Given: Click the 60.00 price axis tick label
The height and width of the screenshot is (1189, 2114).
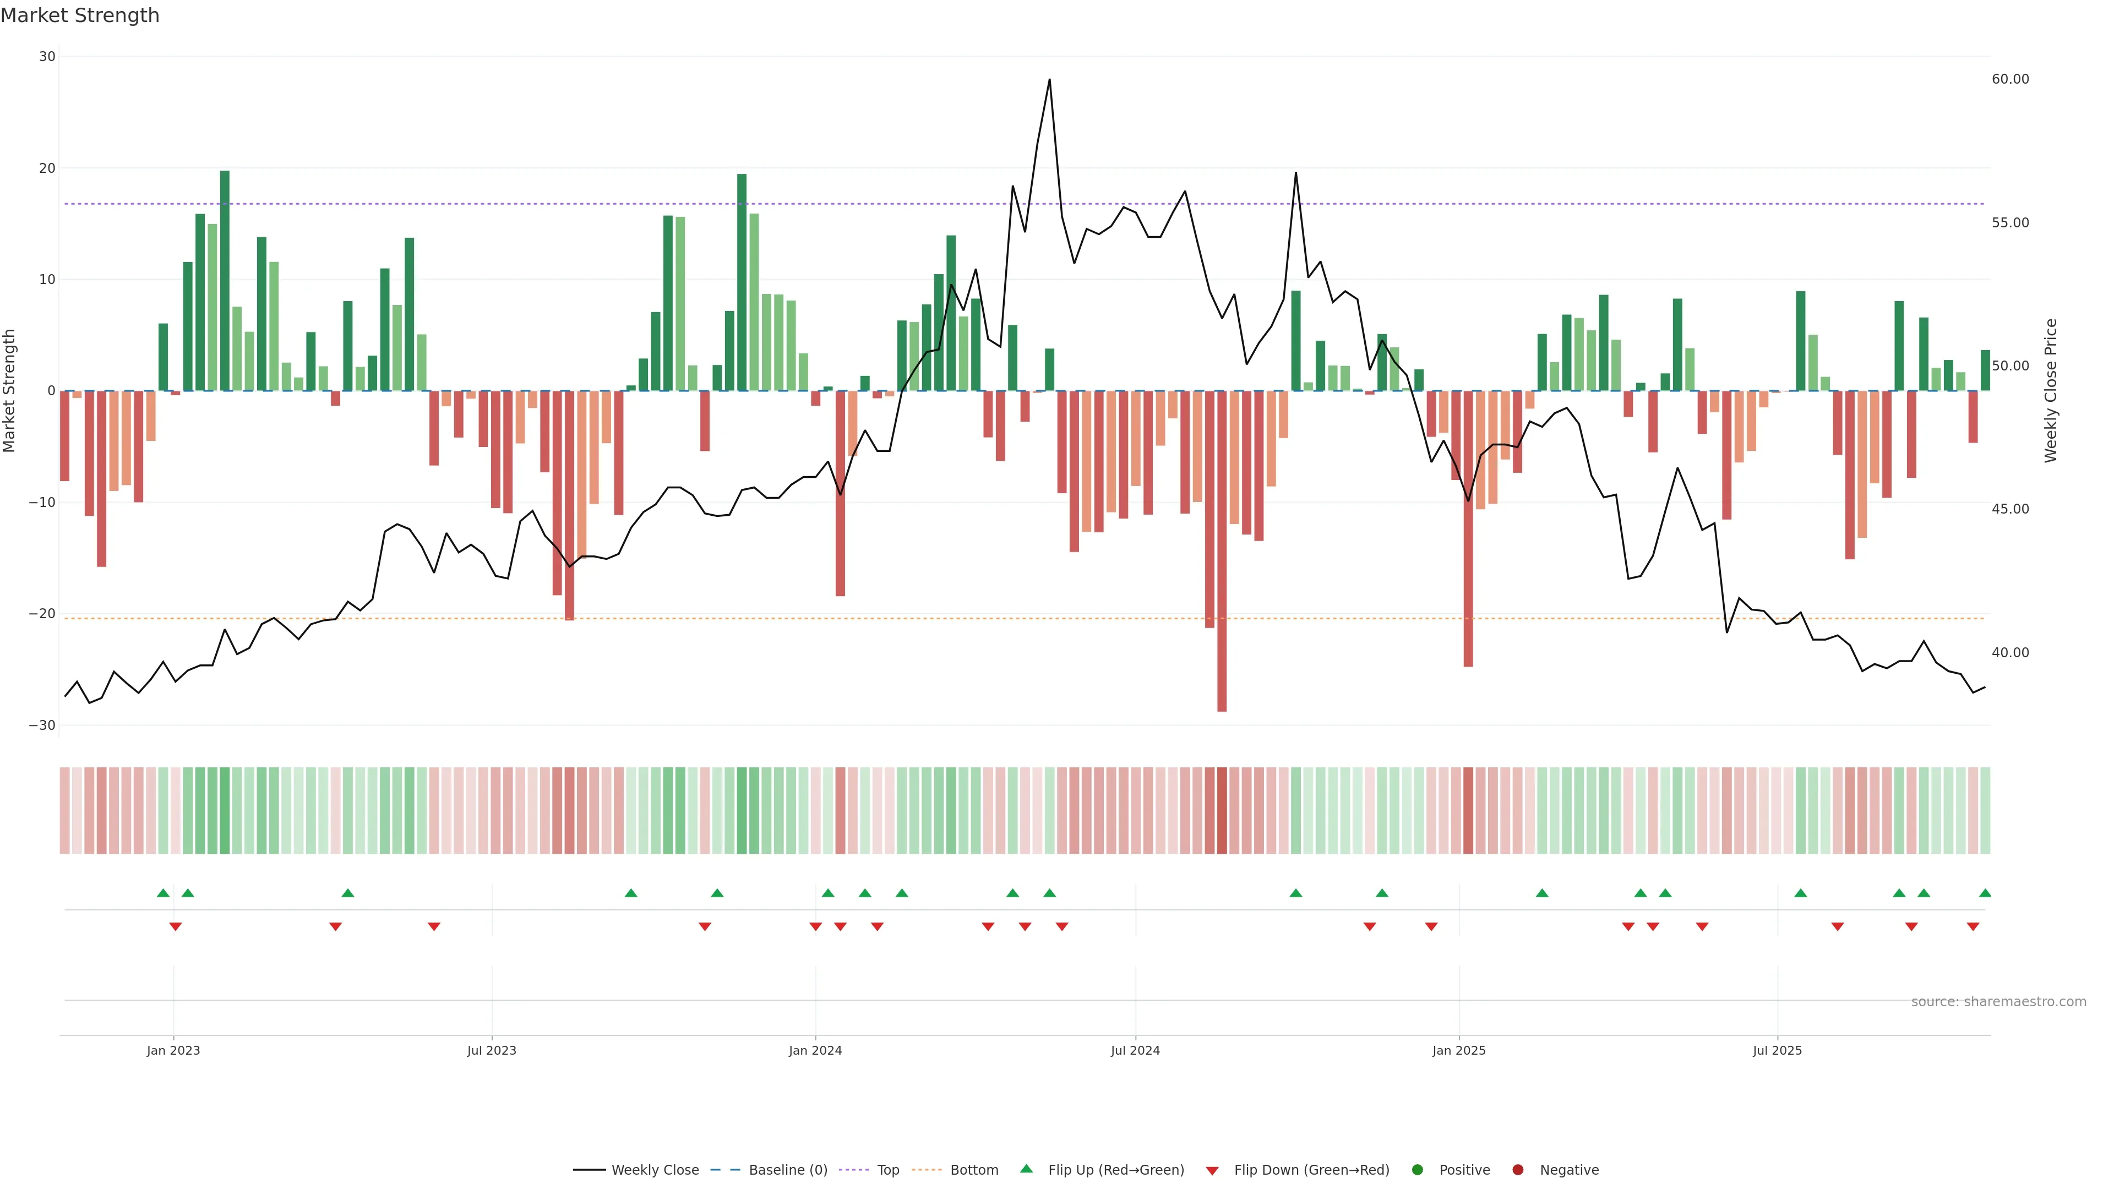Looking at the screenshot, I should (x=2010, y=79).
